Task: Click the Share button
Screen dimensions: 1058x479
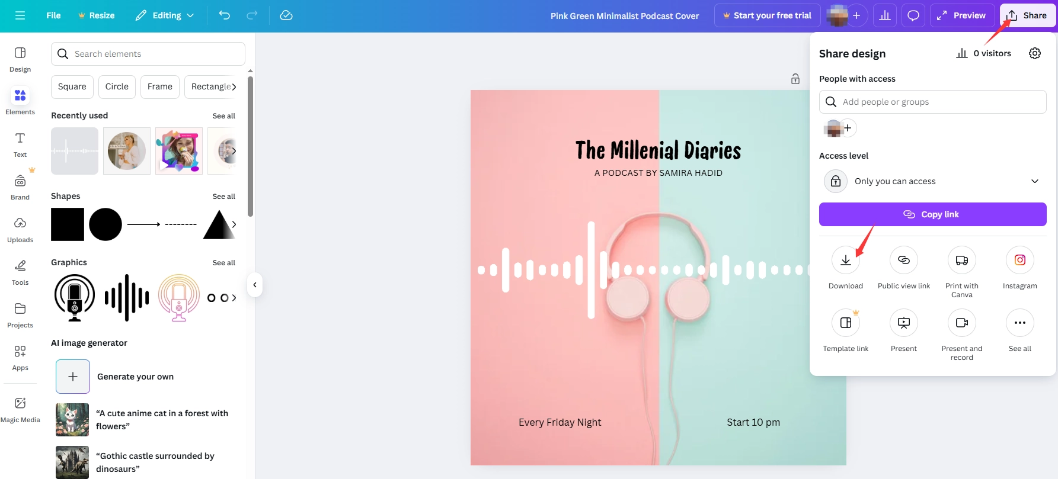Action: [1028, 15]
